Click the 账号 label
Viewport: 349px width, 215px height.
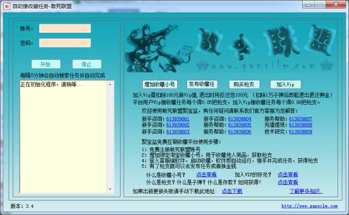click(x=26, y=28)
